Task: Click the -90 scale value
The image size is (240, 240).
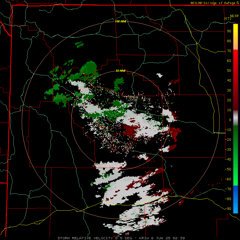Action: coord(228,209)
